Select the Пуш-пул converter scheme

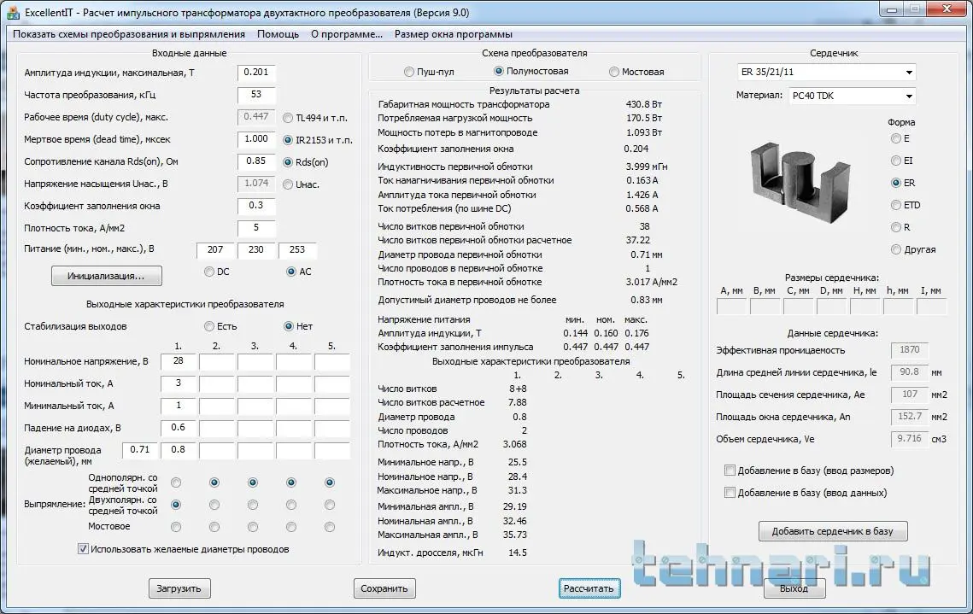[x=429, y=72]
